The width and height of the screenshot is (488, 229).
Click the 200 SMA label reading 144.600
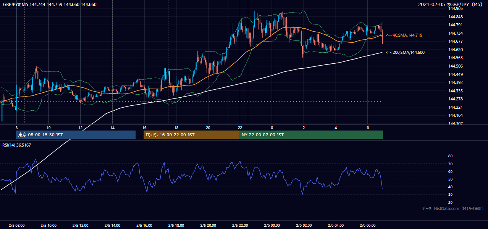[x=405, y=53]
